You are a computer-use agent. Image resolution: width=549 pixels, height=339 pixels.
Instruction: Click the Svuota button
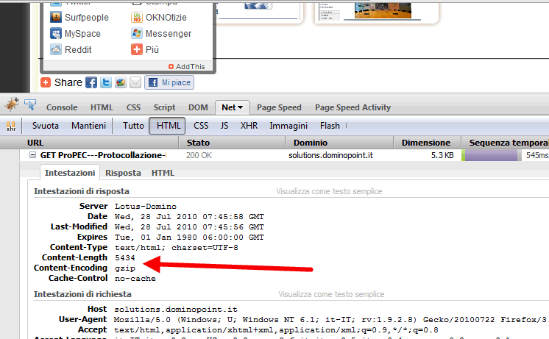[x=46, y=126]
